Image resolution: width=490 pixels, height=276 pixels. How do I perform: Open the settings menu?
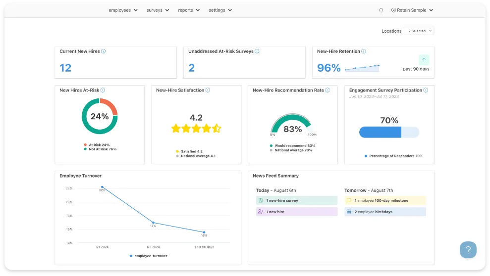(x=220, y=10)
